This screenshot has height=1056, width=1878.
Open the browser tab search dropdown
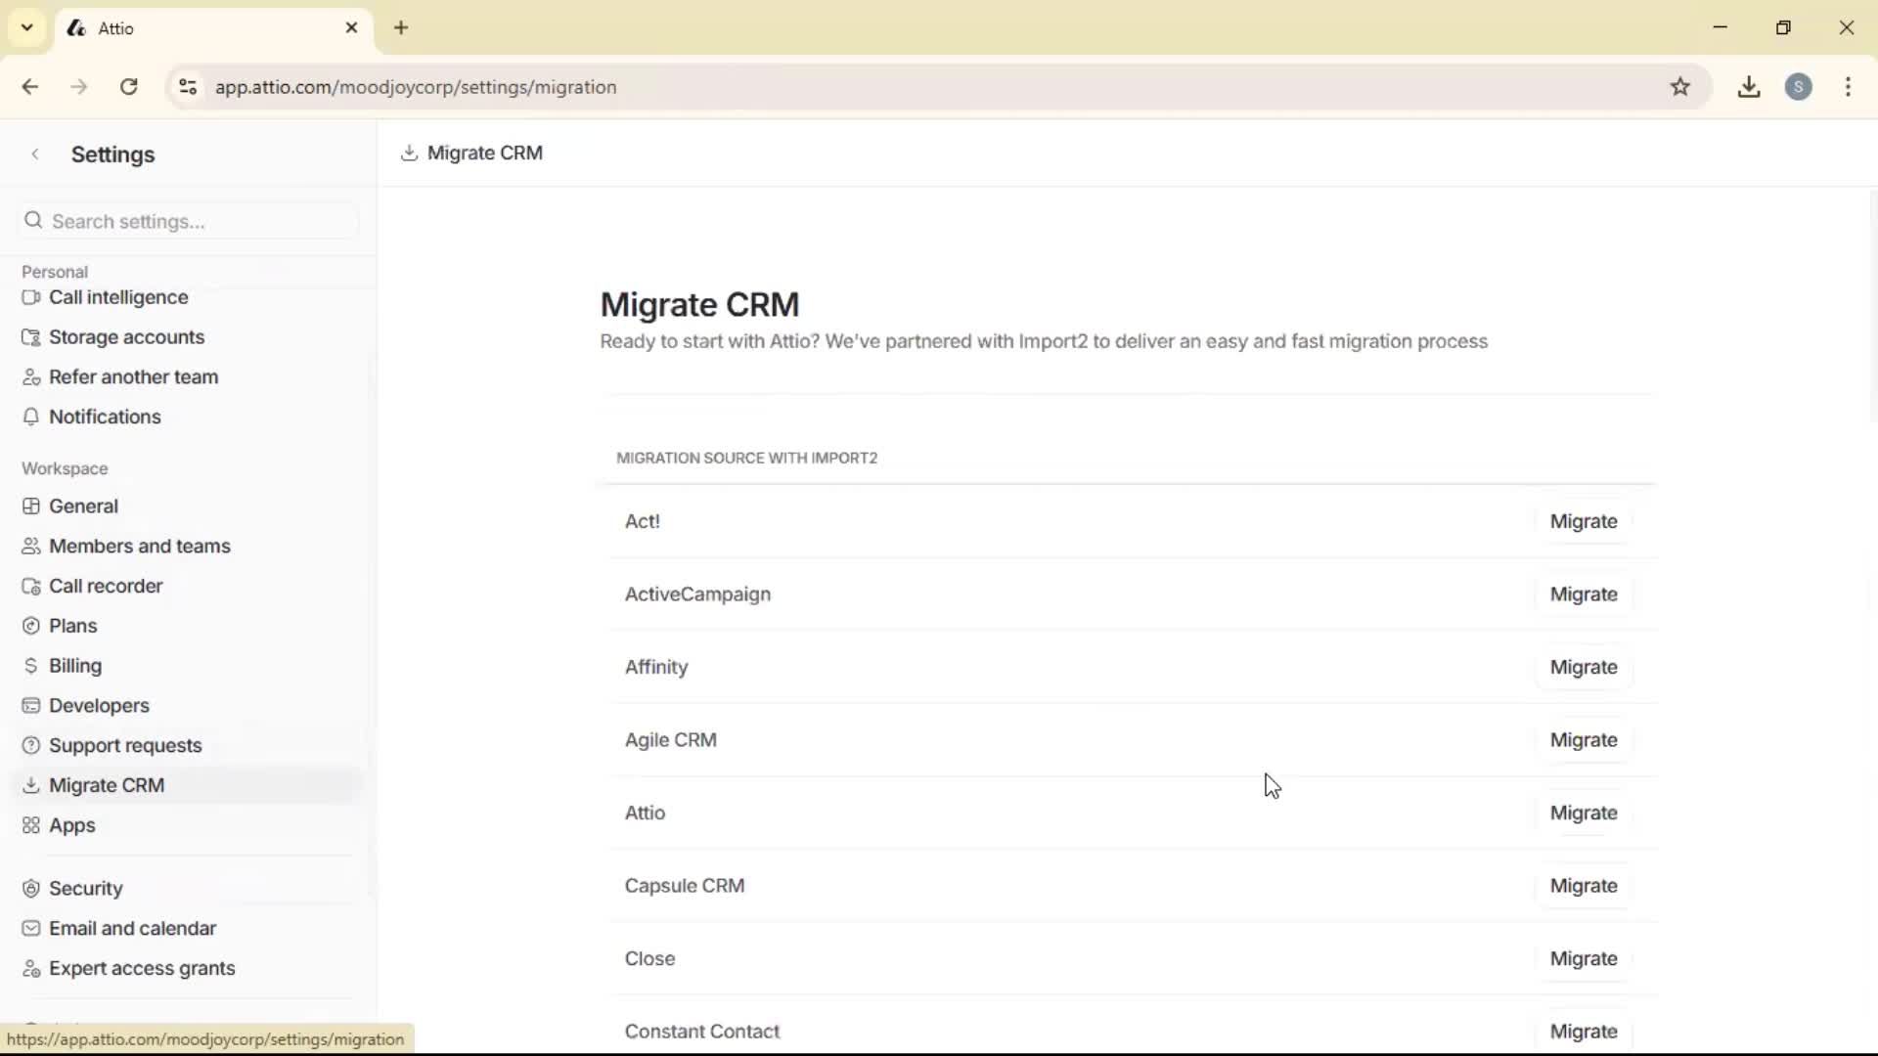point(26,27)
